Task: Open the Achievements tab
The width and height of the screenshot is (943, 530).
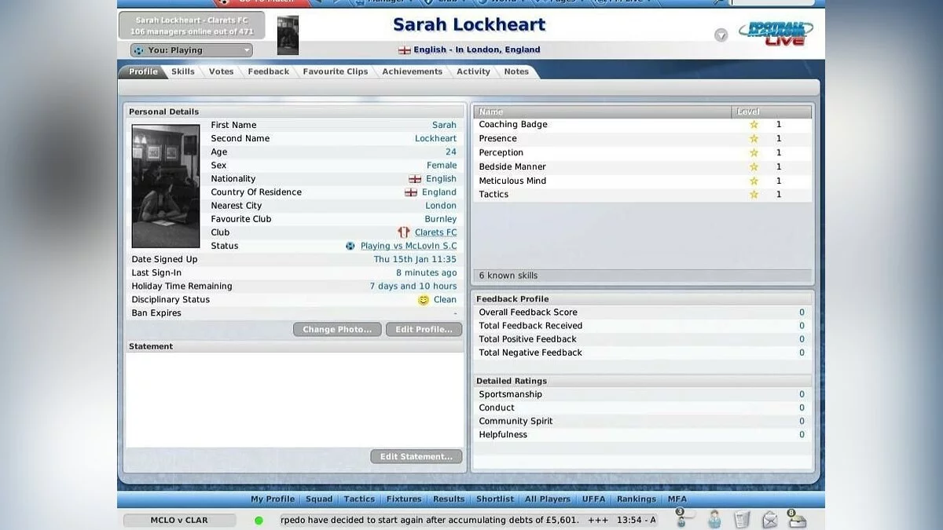Action: (x=413, y=71)
